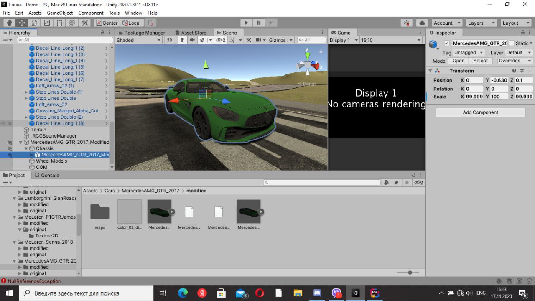Toggle scene audio speaker icon

[192, 40]
